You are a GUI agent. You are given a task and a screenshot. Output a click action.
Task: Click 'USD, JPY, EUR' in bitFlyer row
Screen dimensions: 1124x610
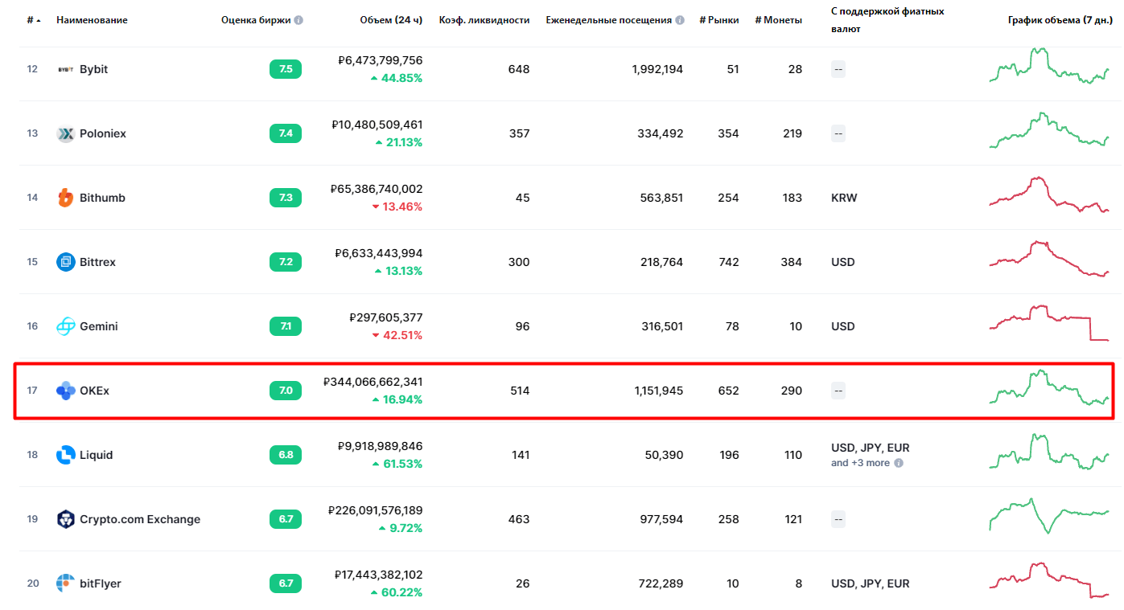point(871,583)
